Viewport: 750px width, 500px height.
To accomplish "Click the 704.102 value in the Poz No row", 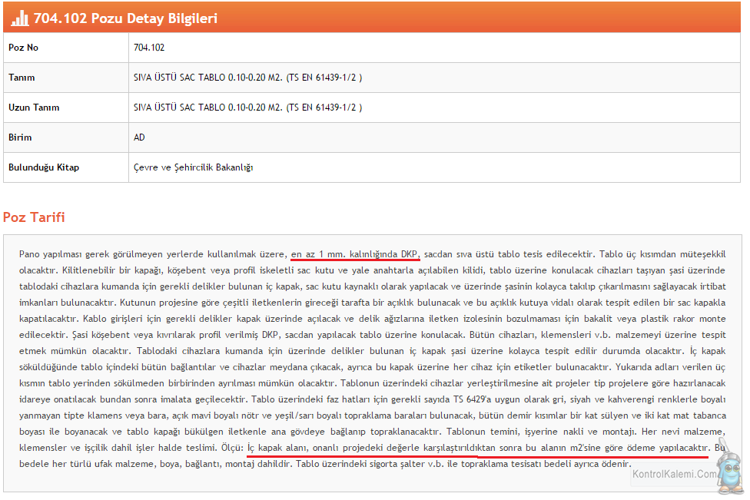I will point(149,48).
